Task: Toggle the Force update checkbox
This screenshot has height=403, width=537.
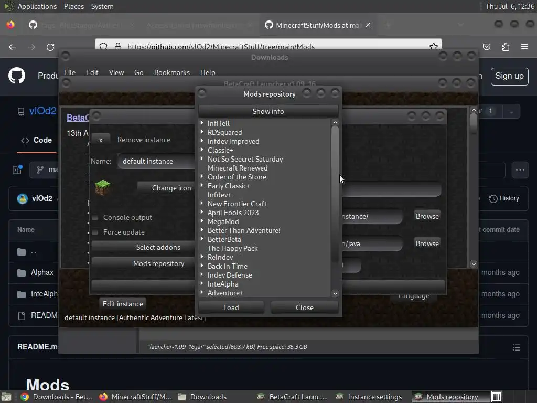Action: [x=95, y=232]
